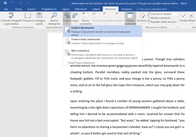Open the Layout ribbon tab

[x=66, y=9]
